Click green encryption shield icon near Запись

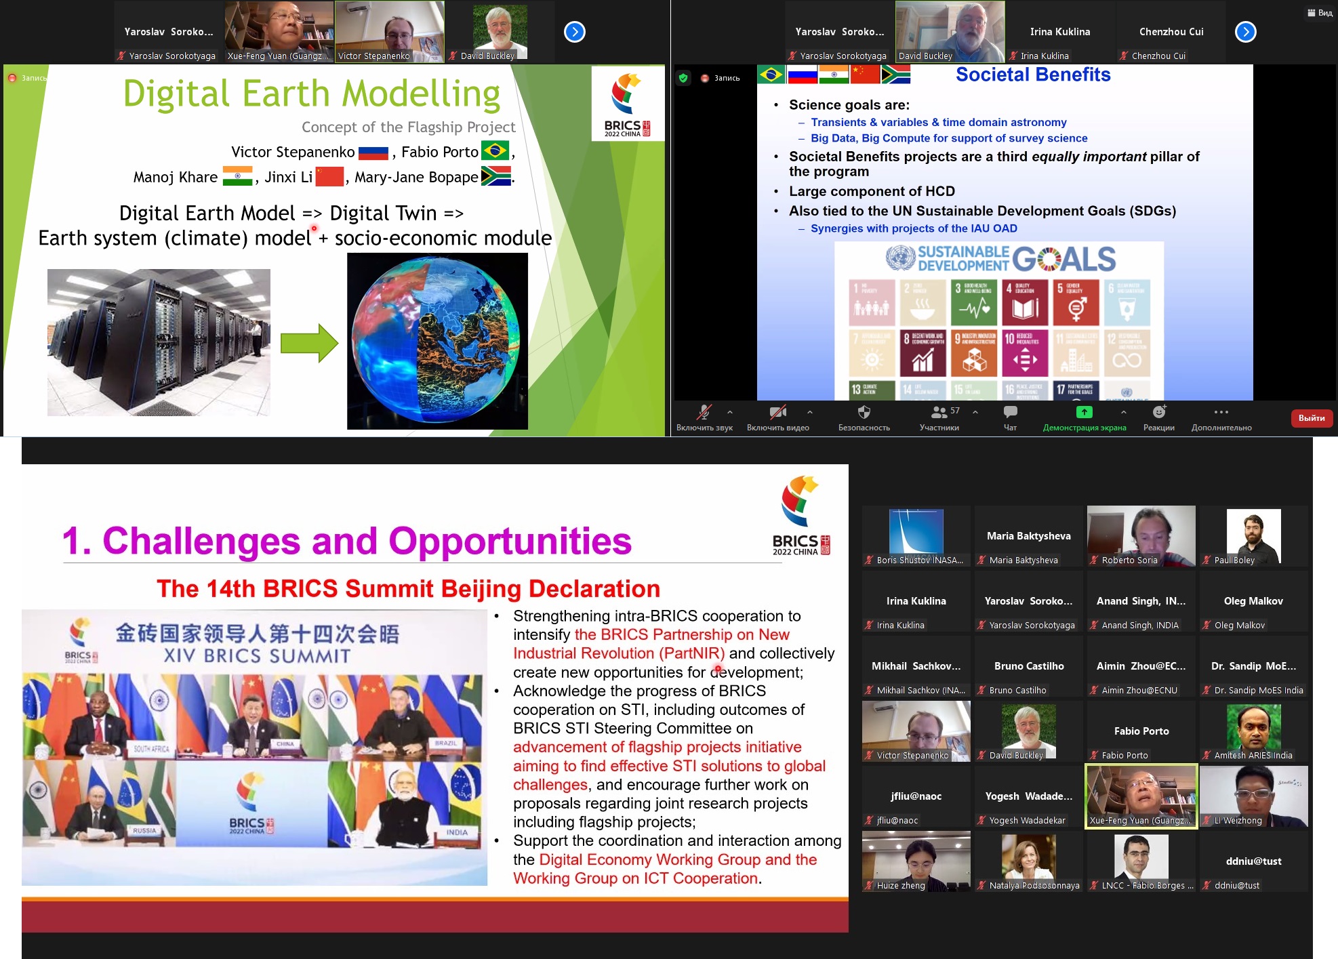[683, 78]
